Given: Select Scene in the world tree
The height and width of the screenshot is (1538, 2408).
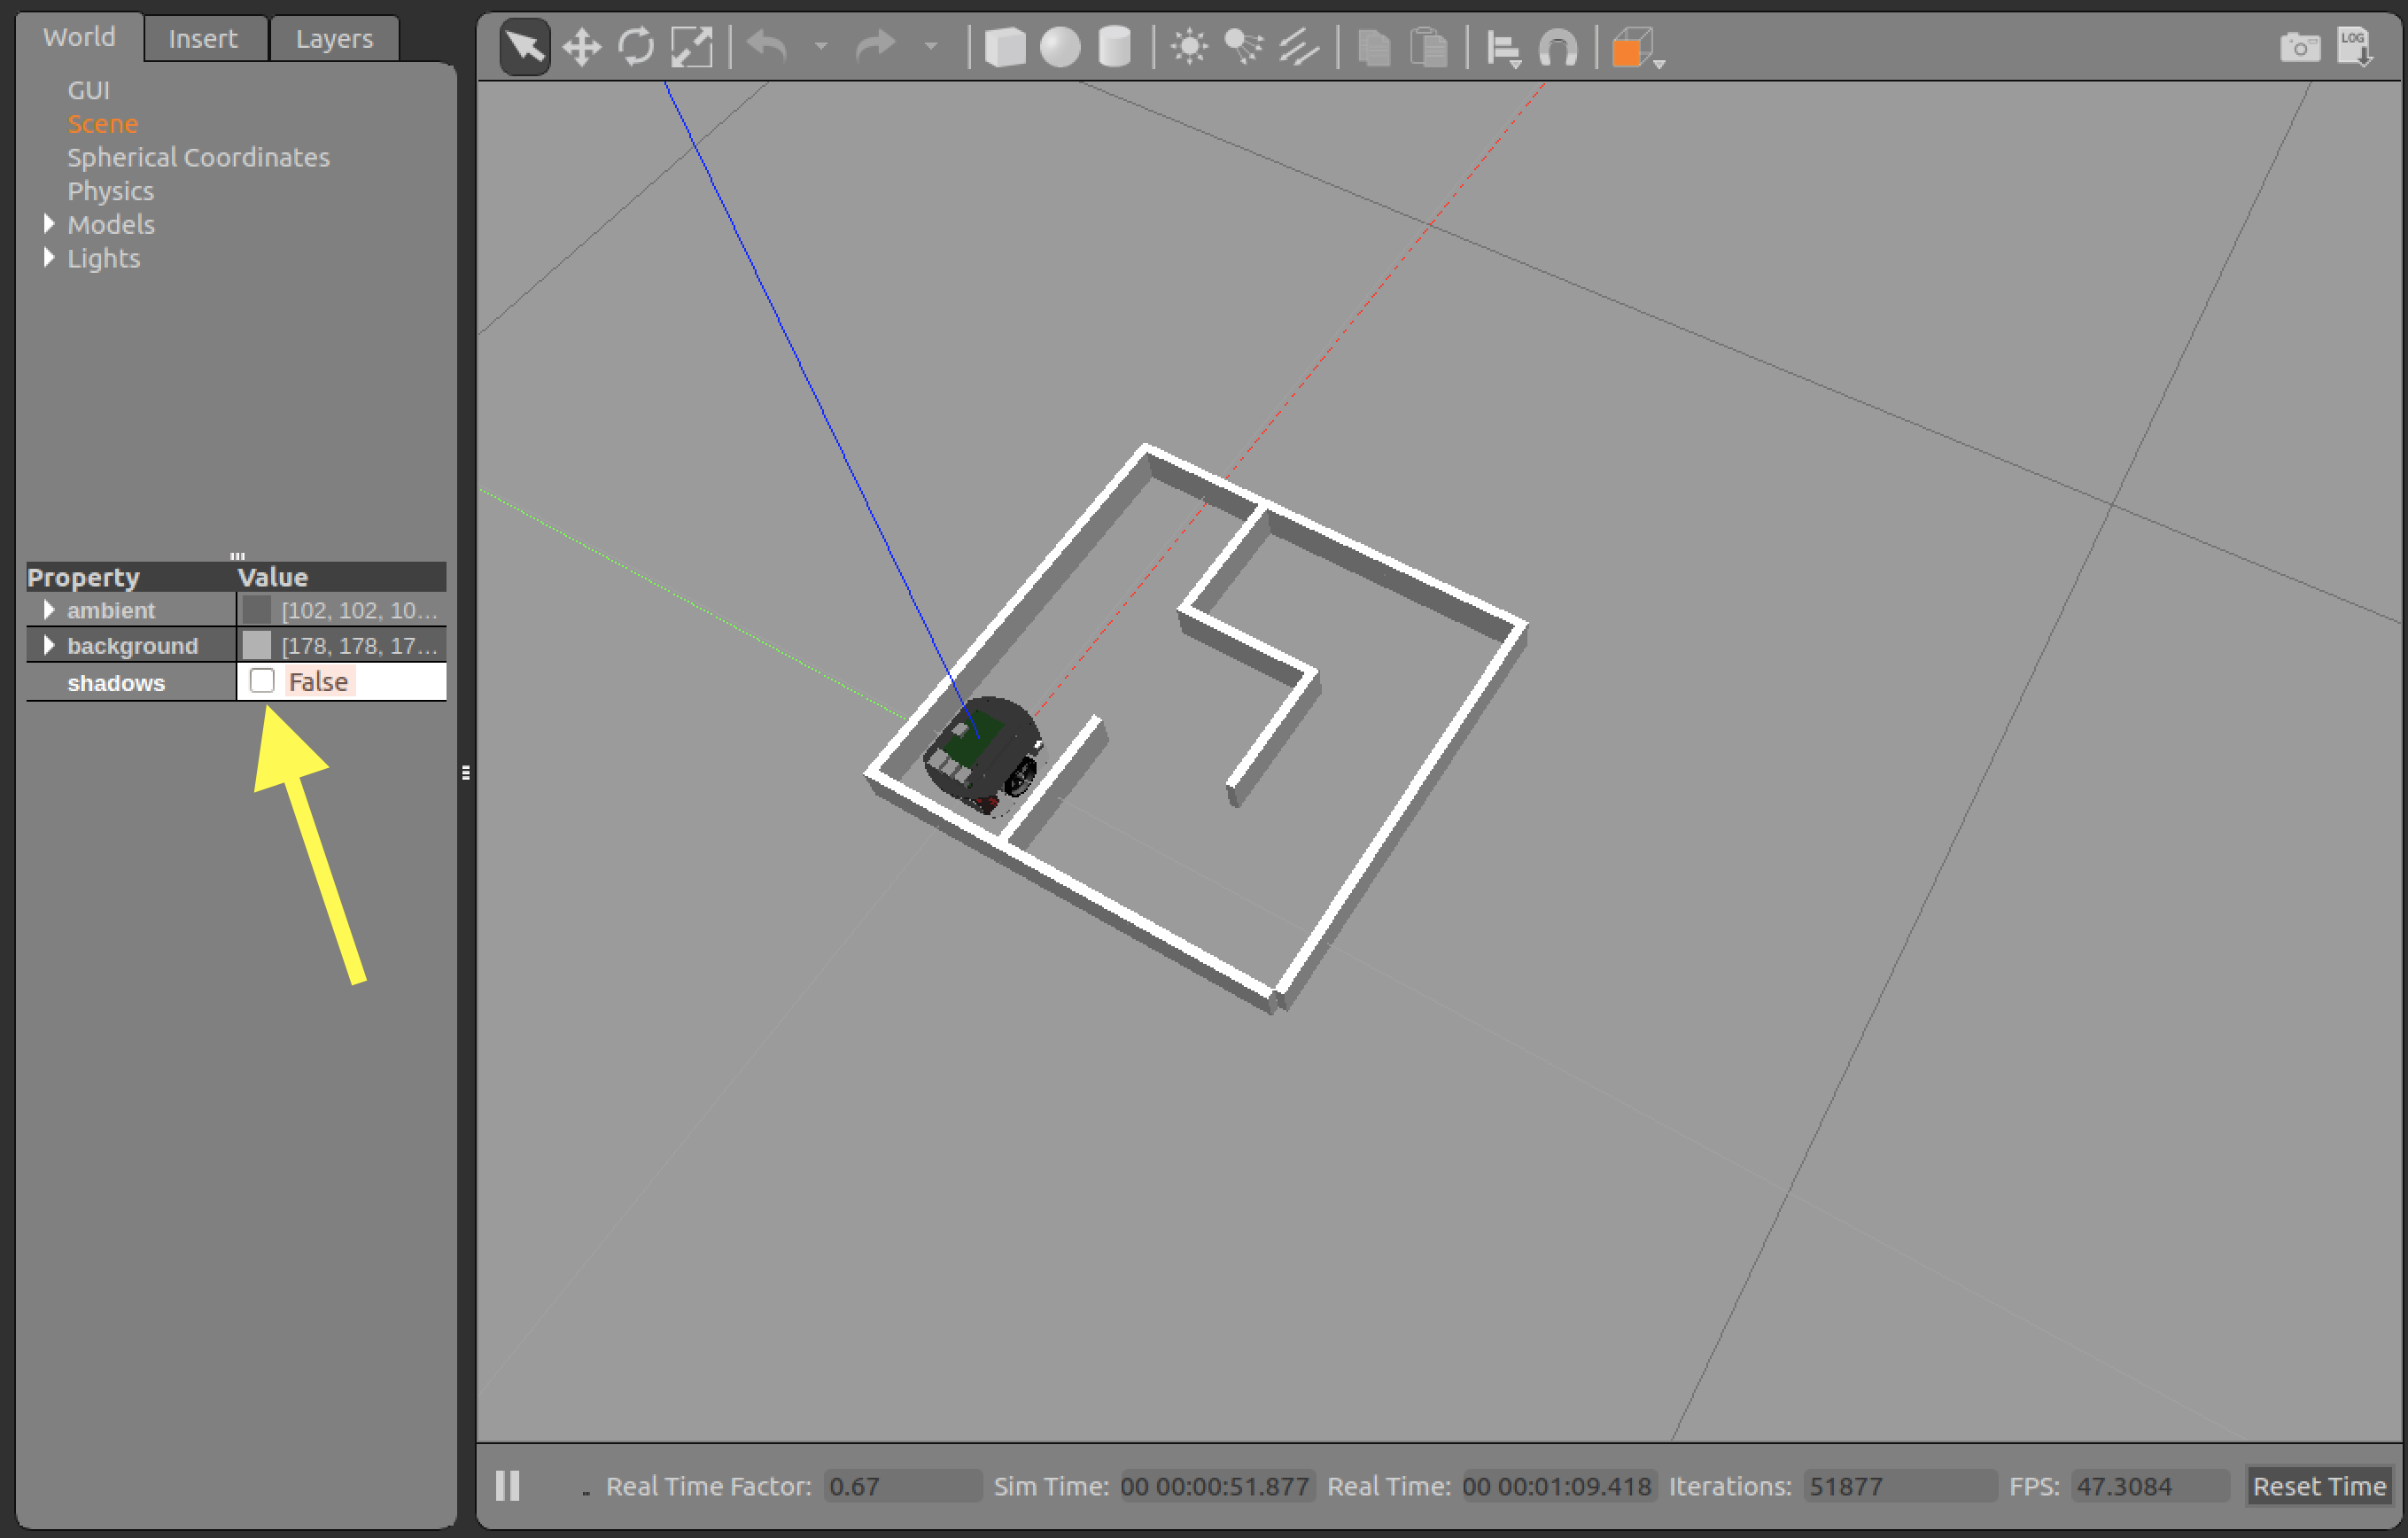Looking at the screenshot, I should 103,124.
